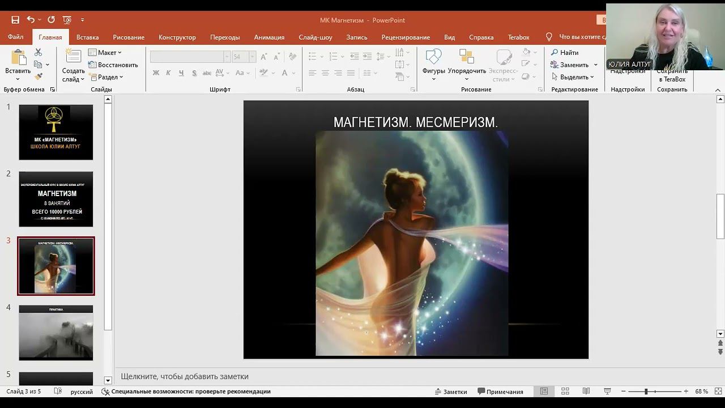
Task: Click the Cut scissors icon
Action: [x=39, y=52]
